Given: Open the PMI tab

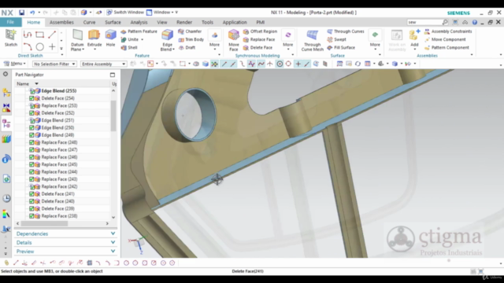Looking at the screenshot, I should click(260, 22).
